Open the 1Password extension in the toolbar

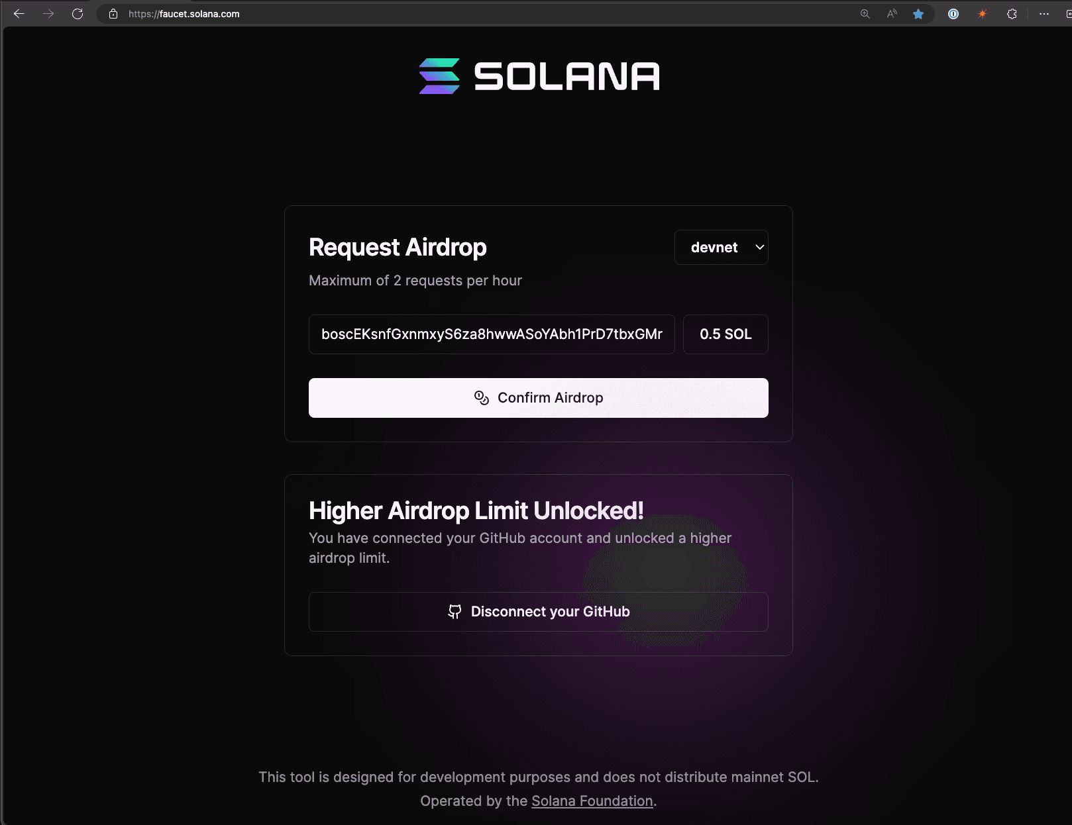953,13
